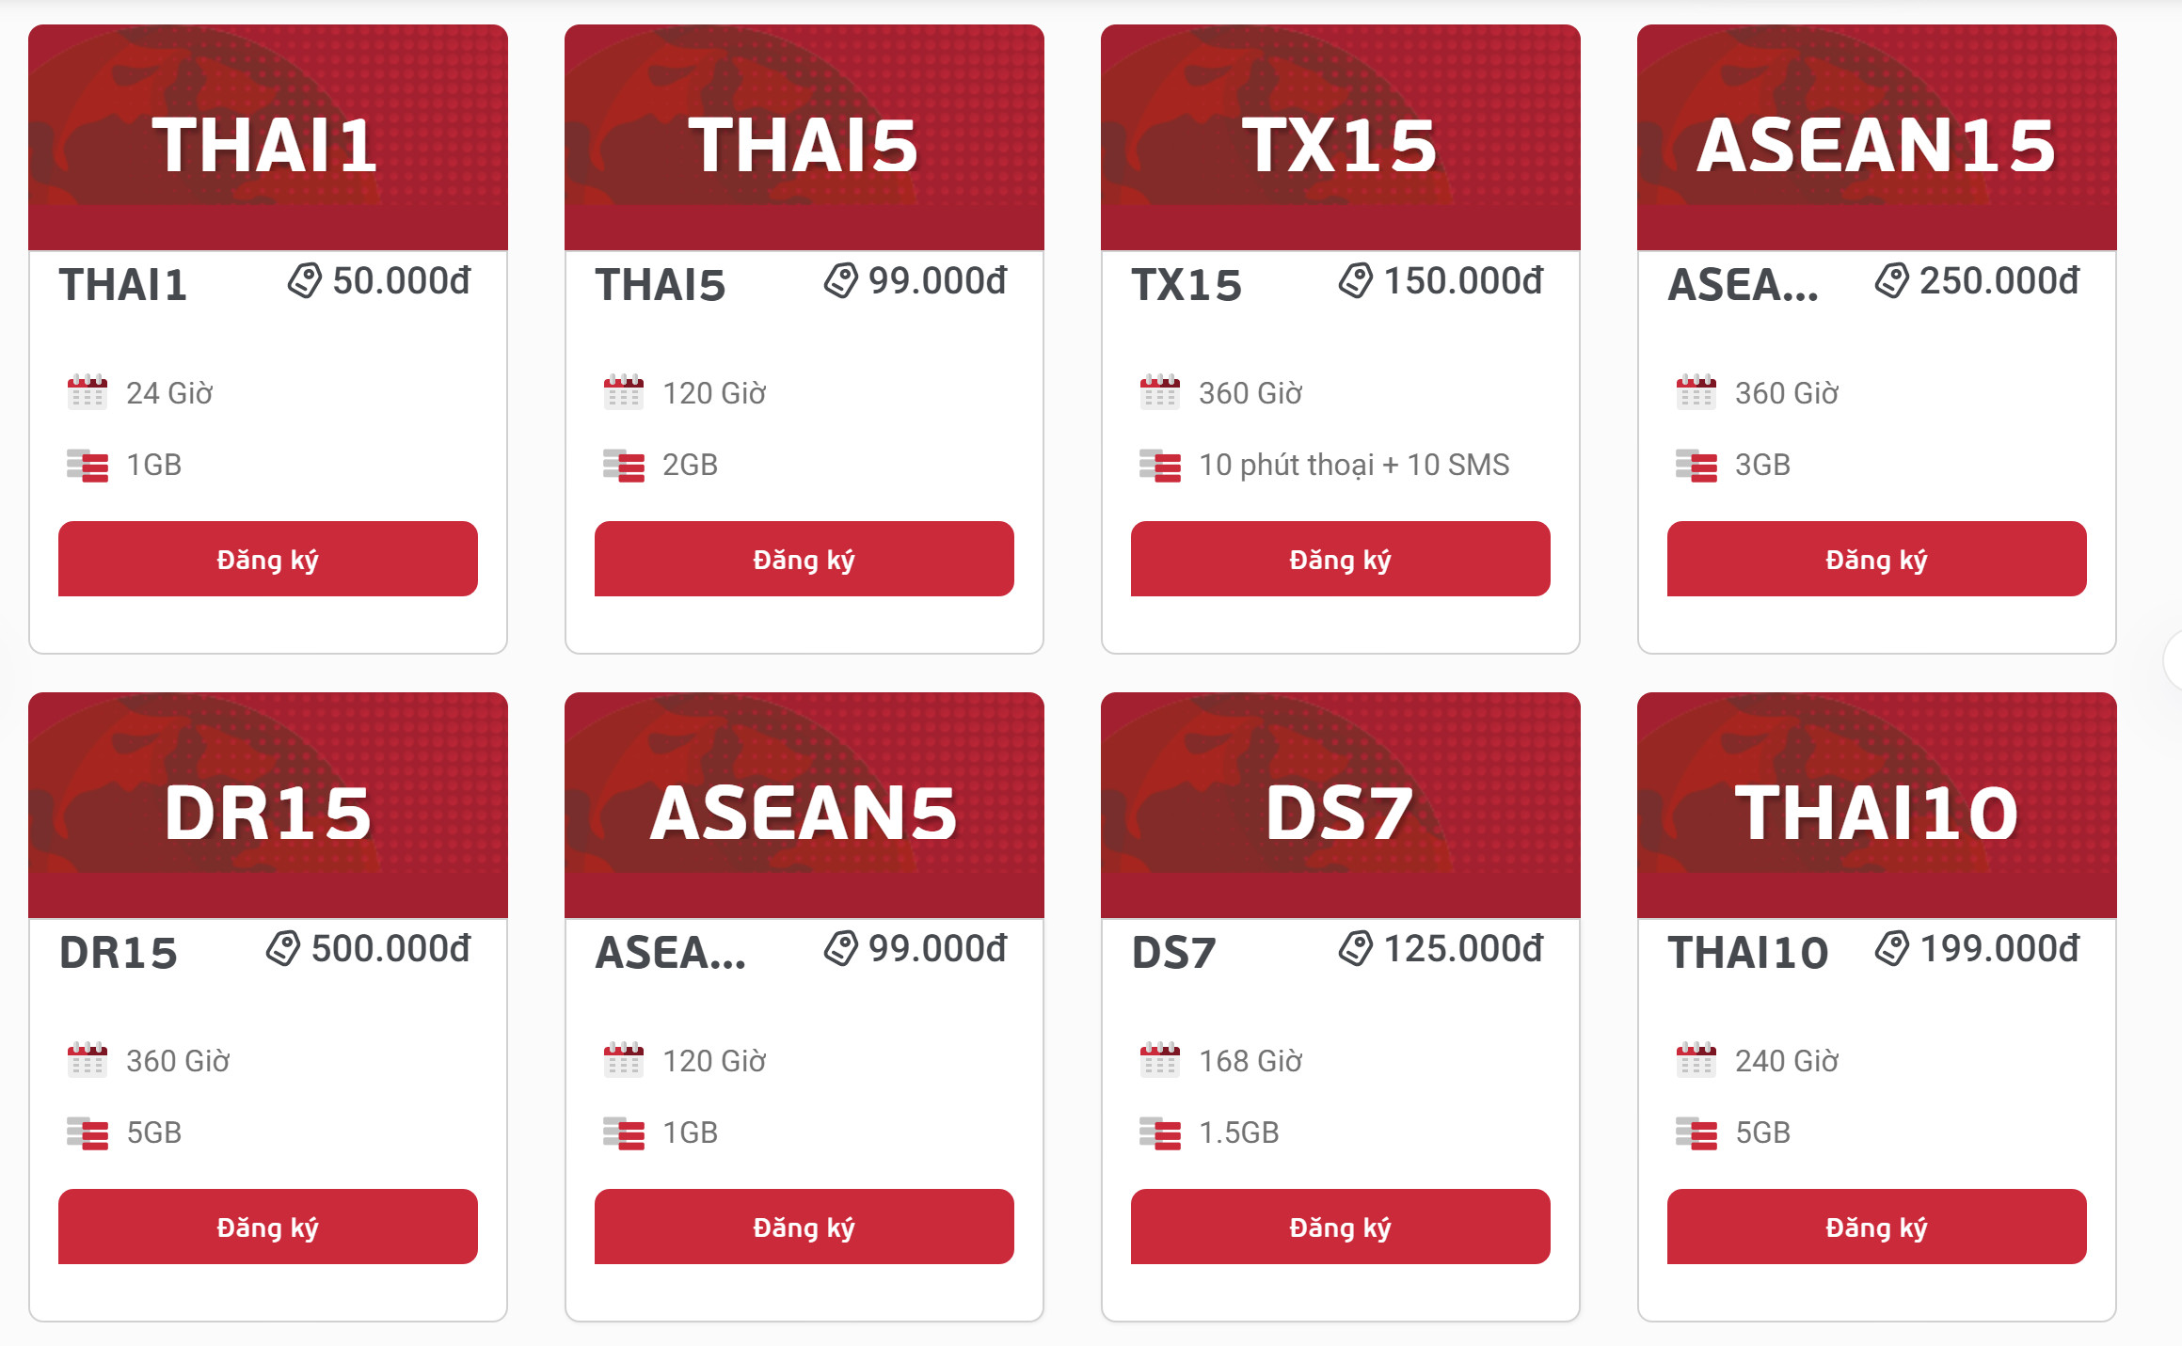Click the calendar icon showing 360 Giờ on TX15
The height and width of the screenshot is (1346, 2182).
pyautogui.click(x=1159, y=392)
